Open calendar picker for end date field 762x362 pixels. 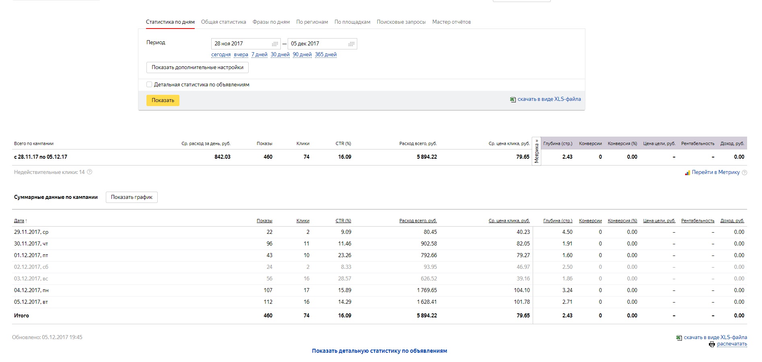pos(351,44)
